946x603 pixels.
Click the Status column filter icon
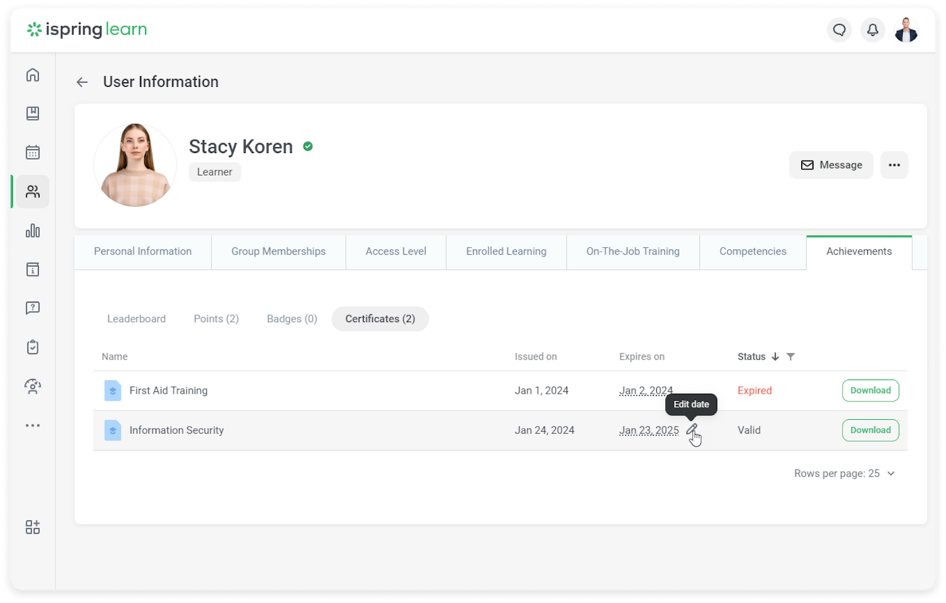pyautogui.click(x=791, y=356)
